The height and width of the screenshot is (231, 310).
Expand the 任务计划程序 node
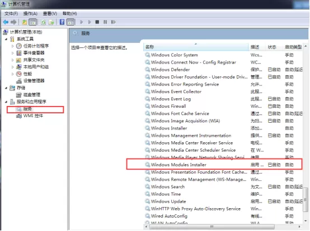[13, 46]
